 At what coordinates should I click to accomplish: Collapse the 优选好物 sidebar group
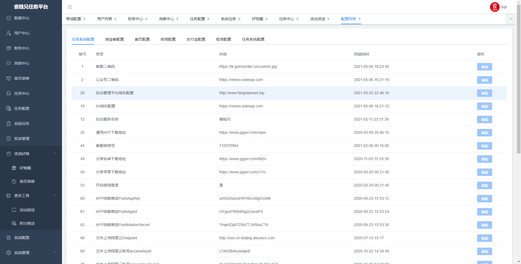coord(55,154)
